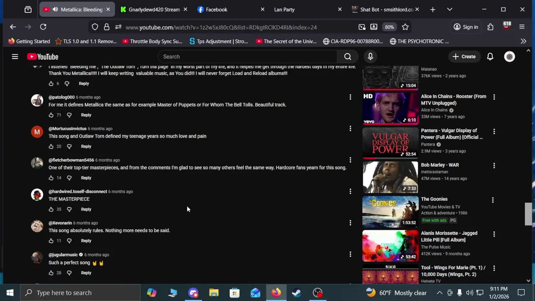Open Steam from the taskbar
535x301 pixels.
click(x=296, y=293)
